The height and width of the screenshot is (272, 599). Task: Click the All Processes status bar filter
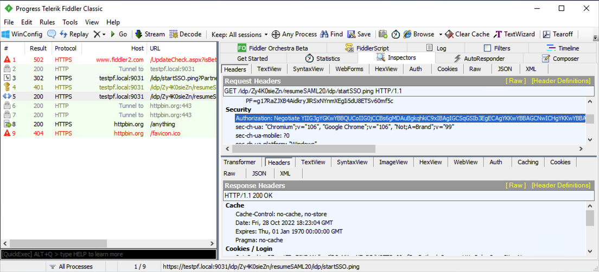coord(71,267)
